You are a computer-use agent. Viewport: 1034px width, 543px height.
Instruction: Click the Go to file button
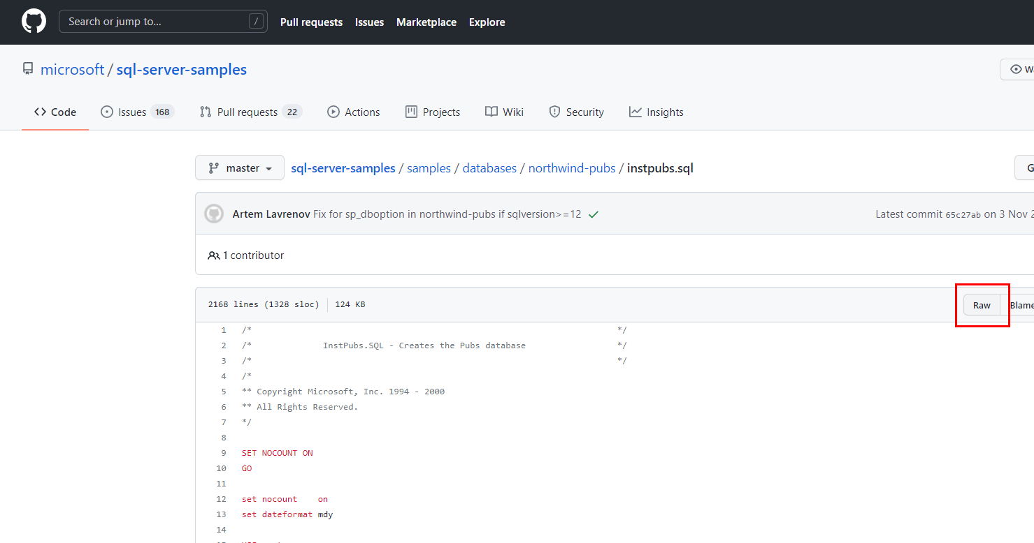1025,168
